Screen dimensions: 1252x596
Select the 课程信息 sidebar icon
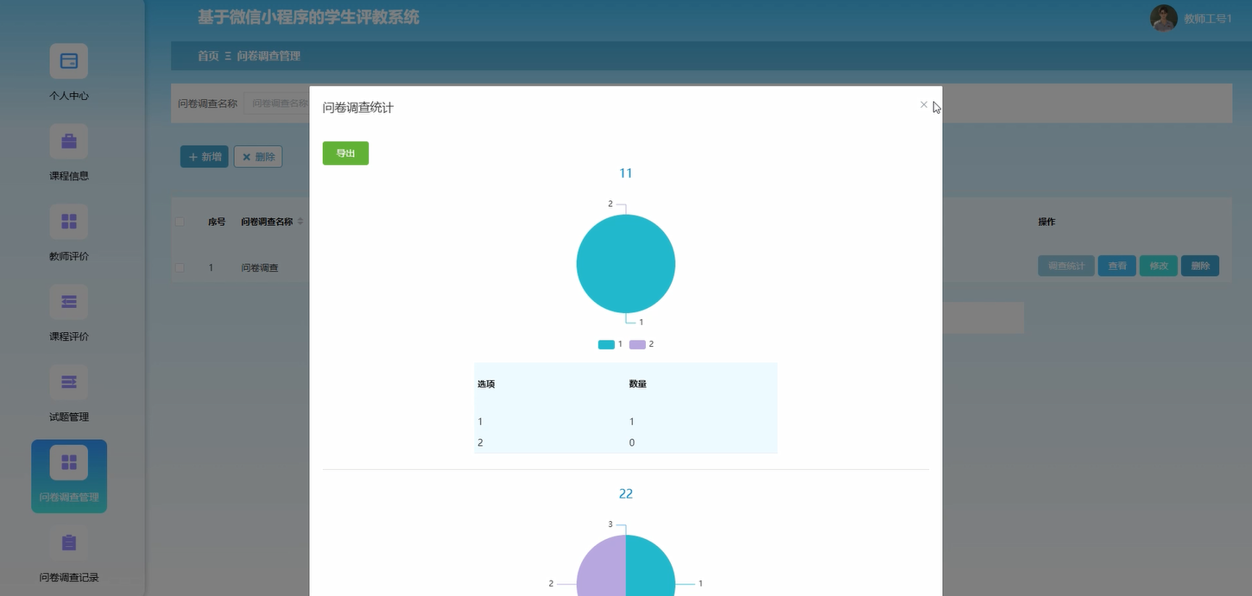pos(68,141)
